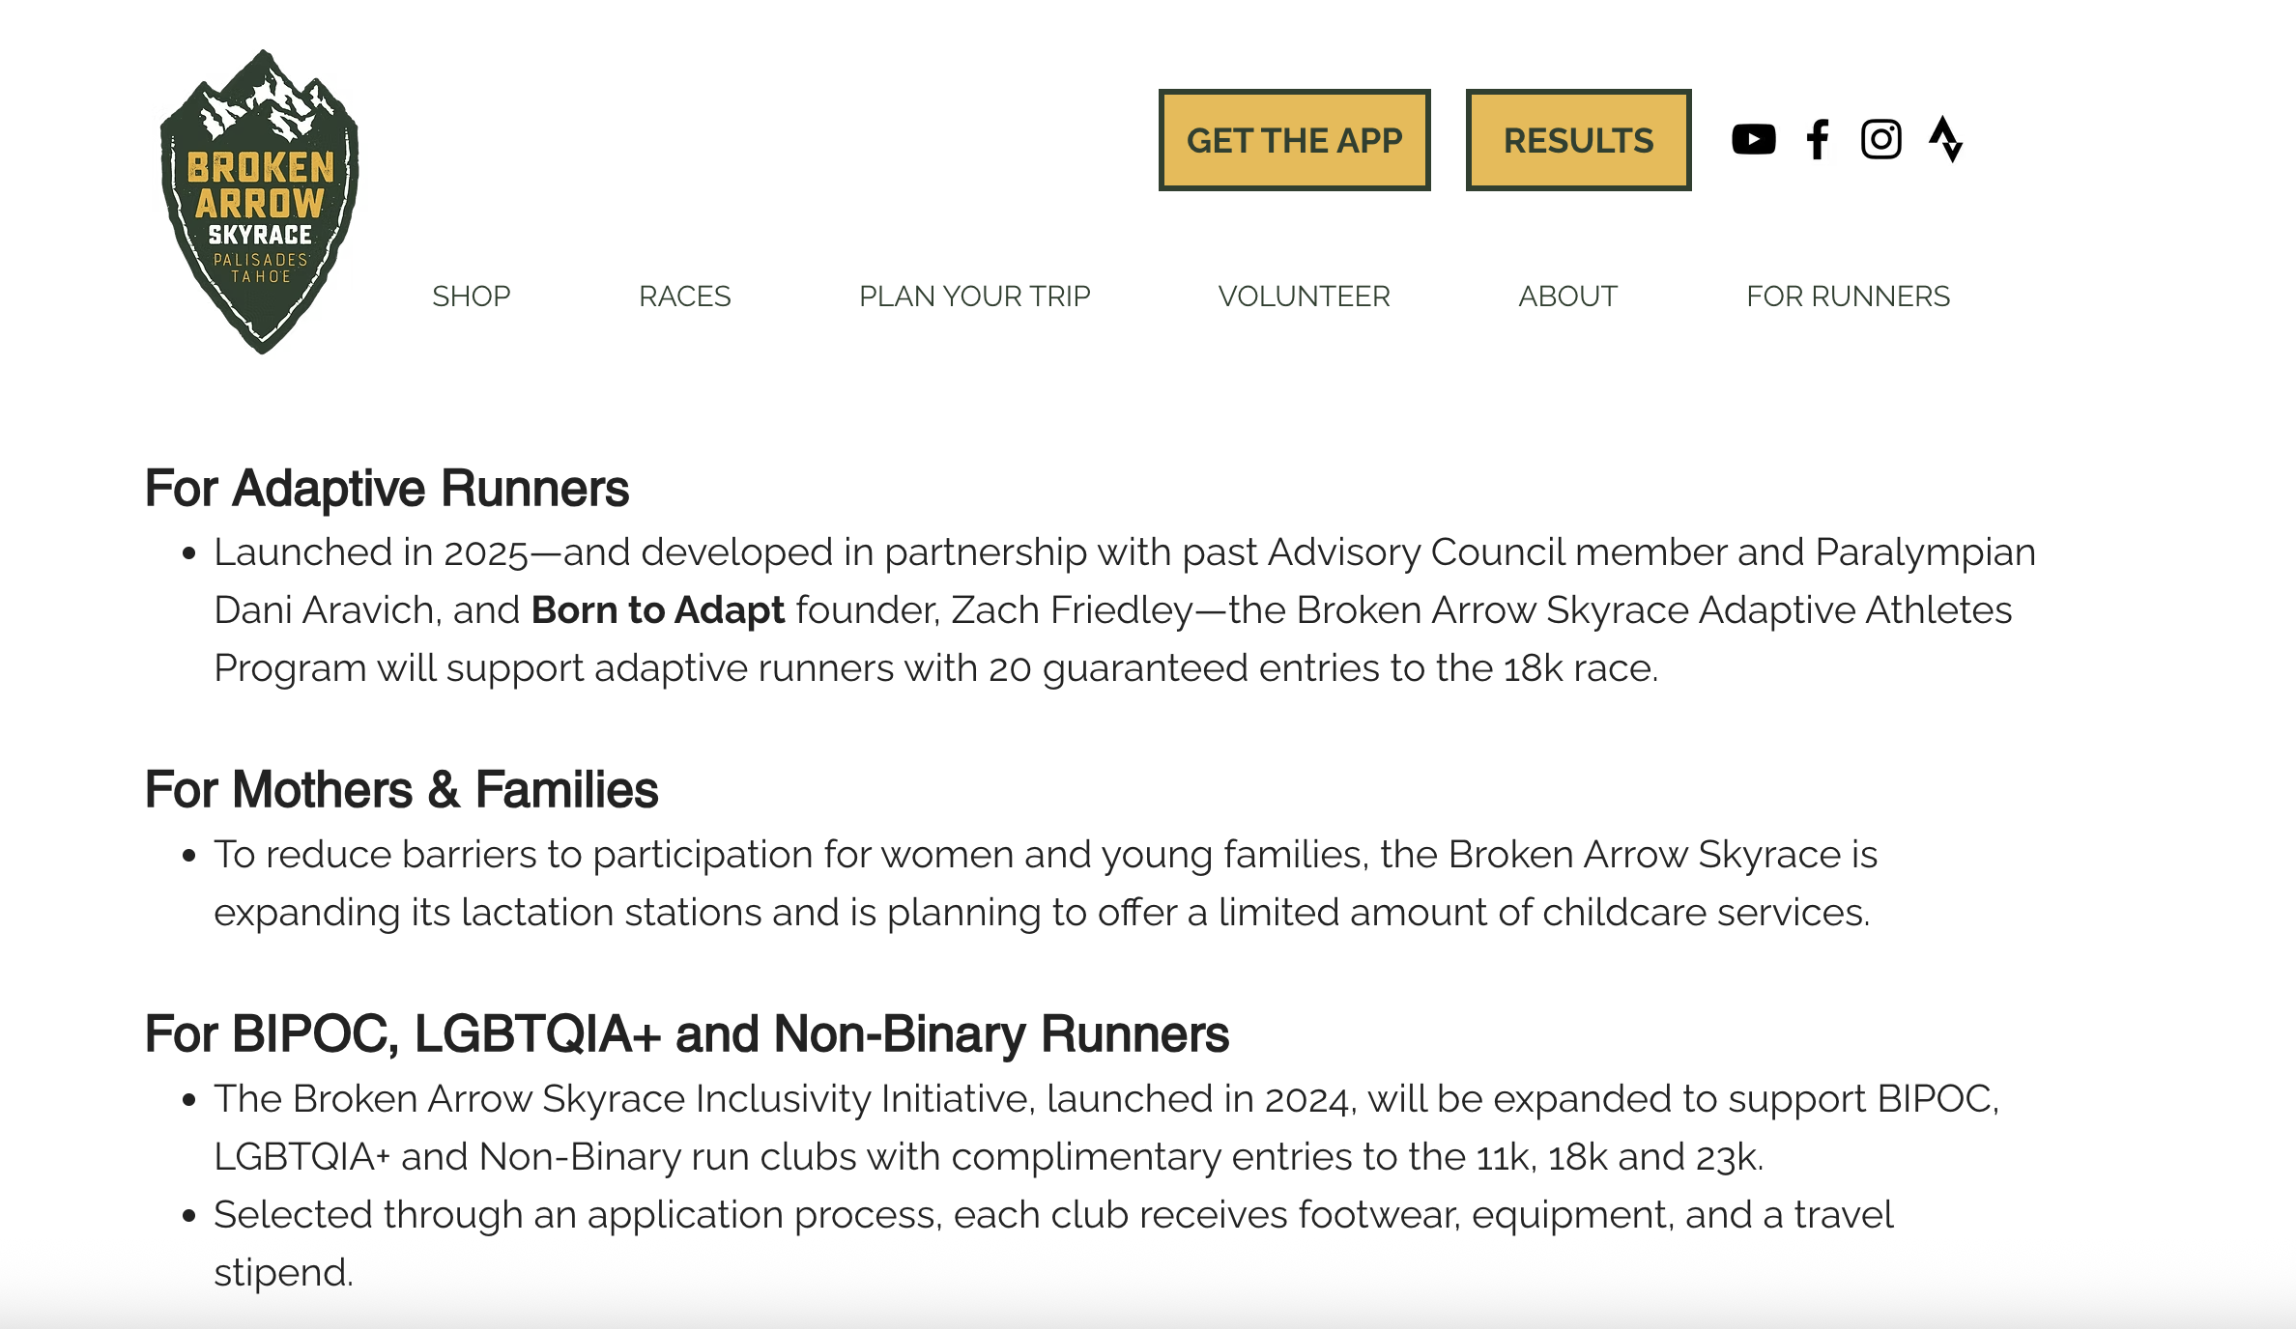Open the RESULTS button
The image size is (2296, 1329).
[x=1578, y=140]
